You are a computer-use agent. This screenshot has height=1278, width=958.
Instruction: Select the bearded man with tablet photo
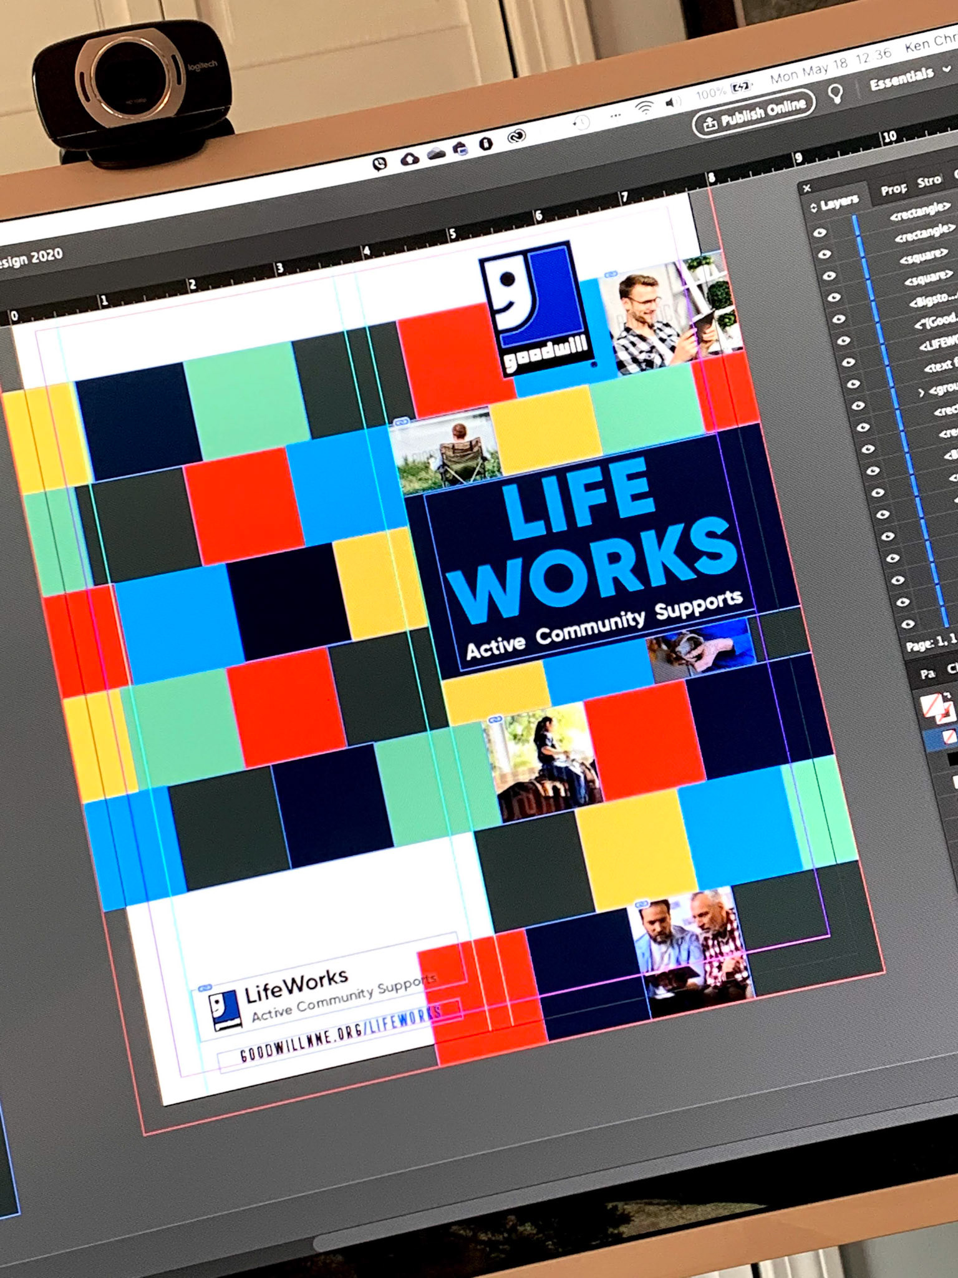click(x=670, y=314)
